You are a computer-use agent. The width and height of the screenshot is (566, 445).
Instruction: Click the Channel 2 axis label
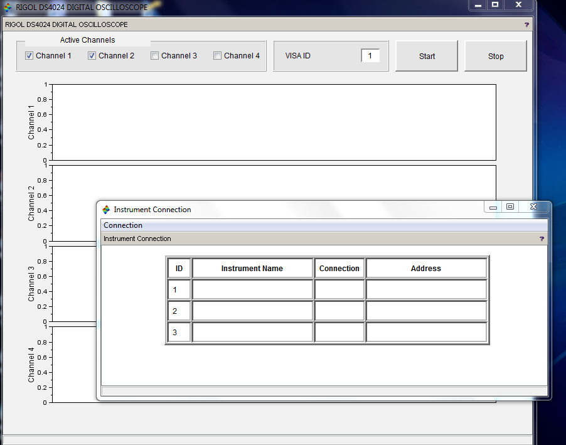tap(31, 203)
